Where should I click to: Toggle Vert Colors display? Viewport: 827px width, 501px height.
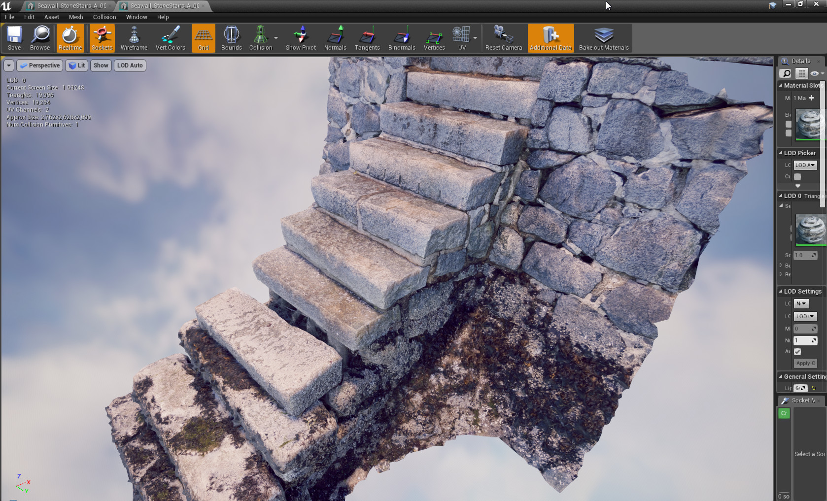(170, 38)
